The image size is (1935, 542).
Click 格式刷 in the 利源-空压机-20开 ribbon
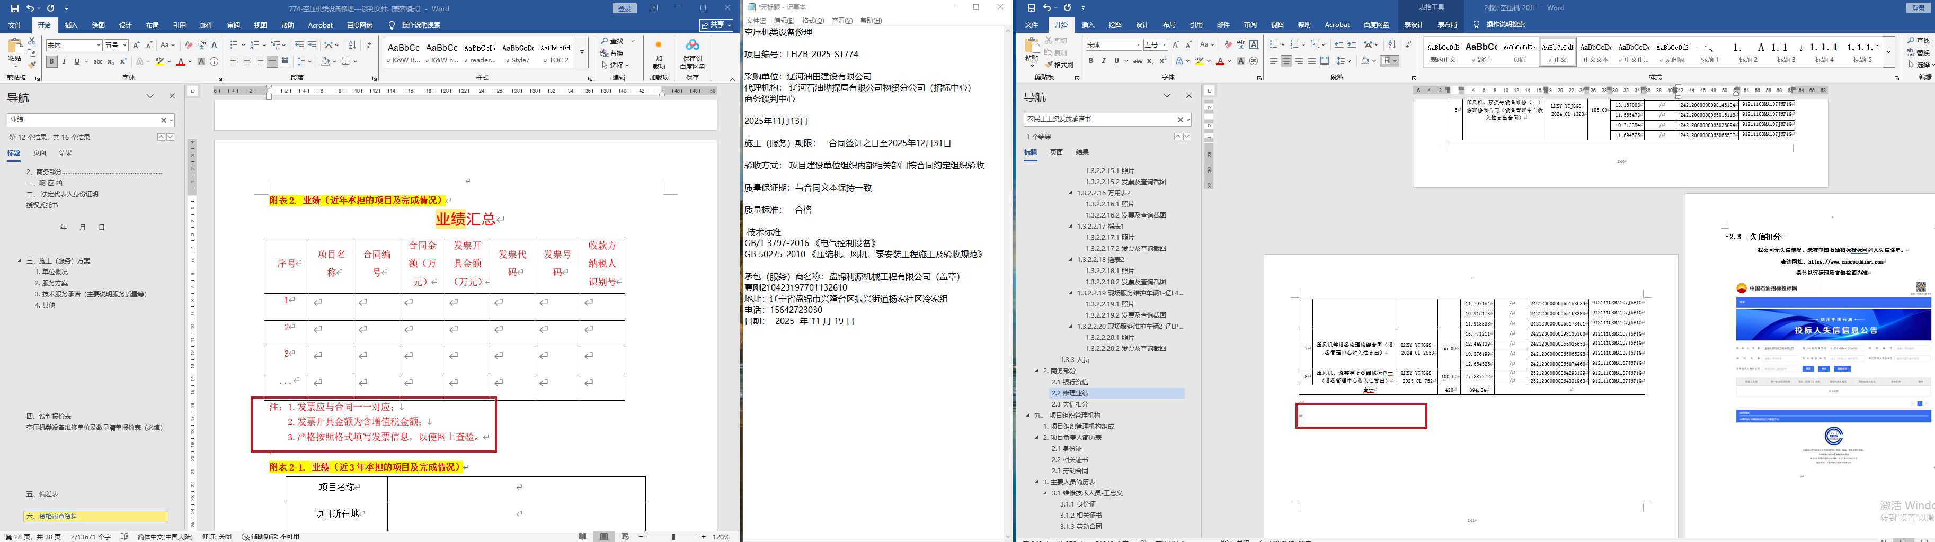1060,65
